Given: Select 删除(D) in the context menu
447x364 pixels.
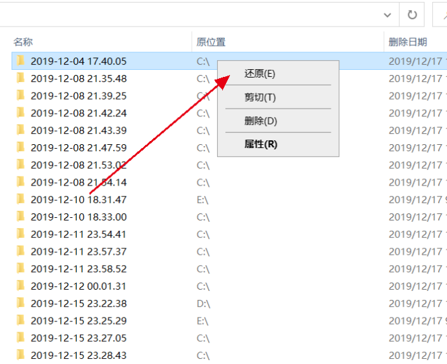Looking at the screenshot, I should pyautogui.click(x=260, y=121).
